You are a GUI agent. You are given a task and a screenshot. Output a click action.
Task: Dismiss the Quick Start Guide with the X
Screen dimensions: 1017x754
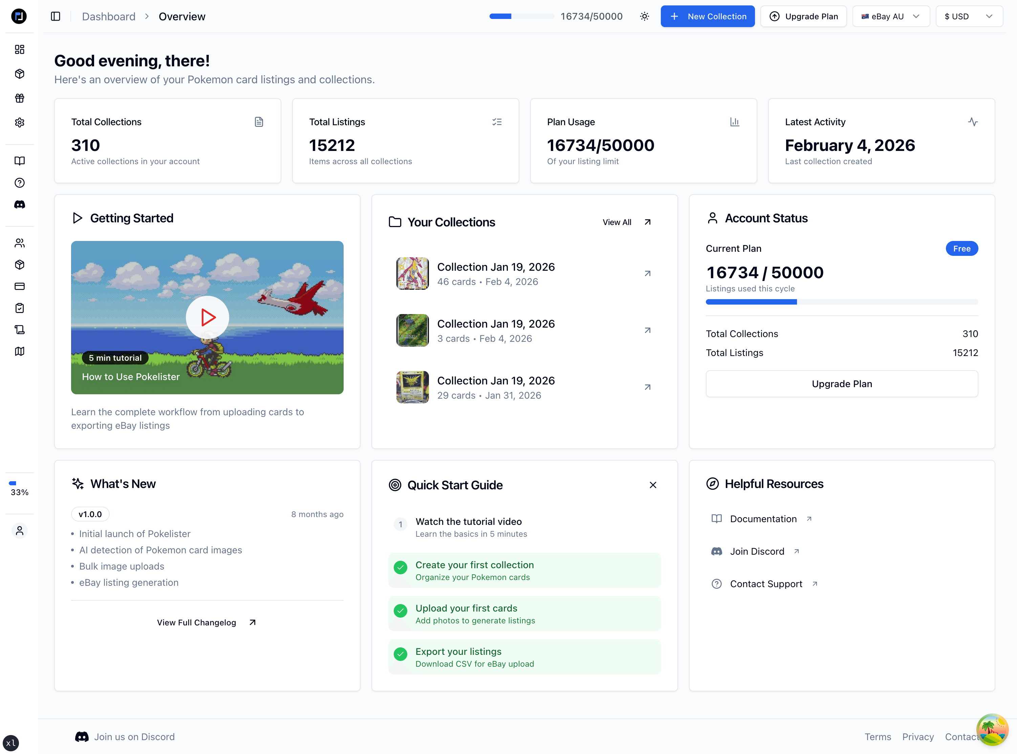coord(653,485)
